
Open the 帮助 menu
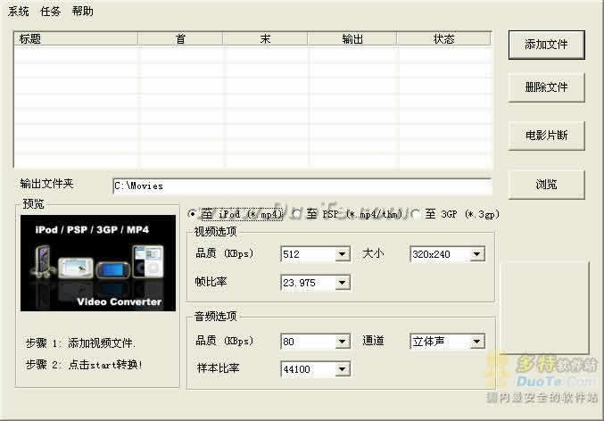[x=82, y=12]
